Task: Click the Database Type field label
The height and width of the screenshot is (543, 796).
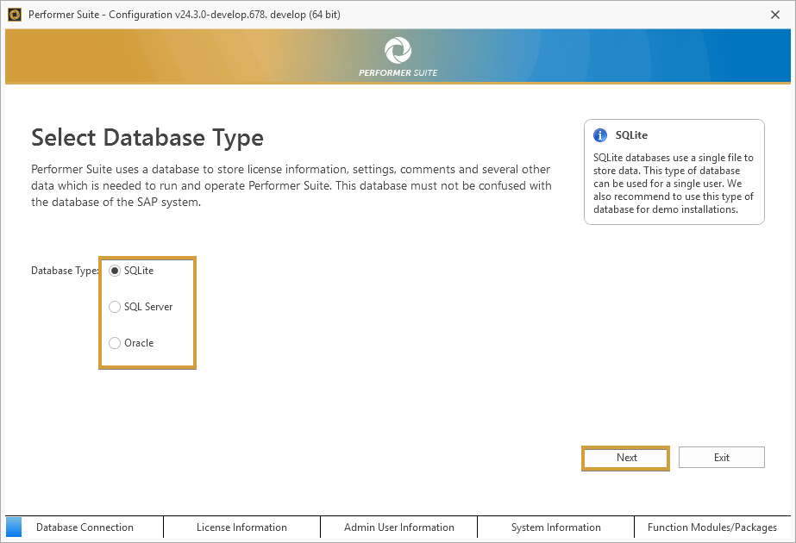Action: [x=65, y=271]
